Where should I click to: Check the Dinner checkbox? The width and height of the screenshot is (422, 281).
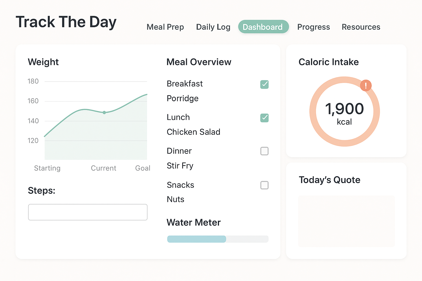point(264,151)
